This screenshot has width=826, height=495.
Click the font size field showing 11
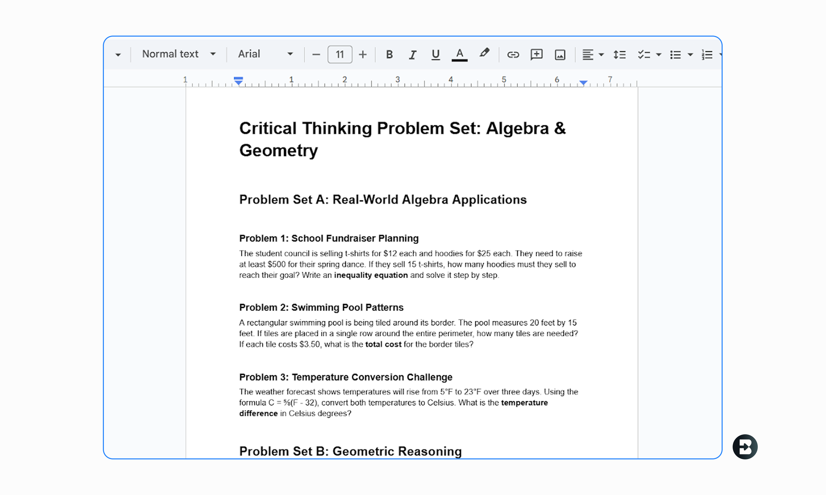(x=340, y=54)
